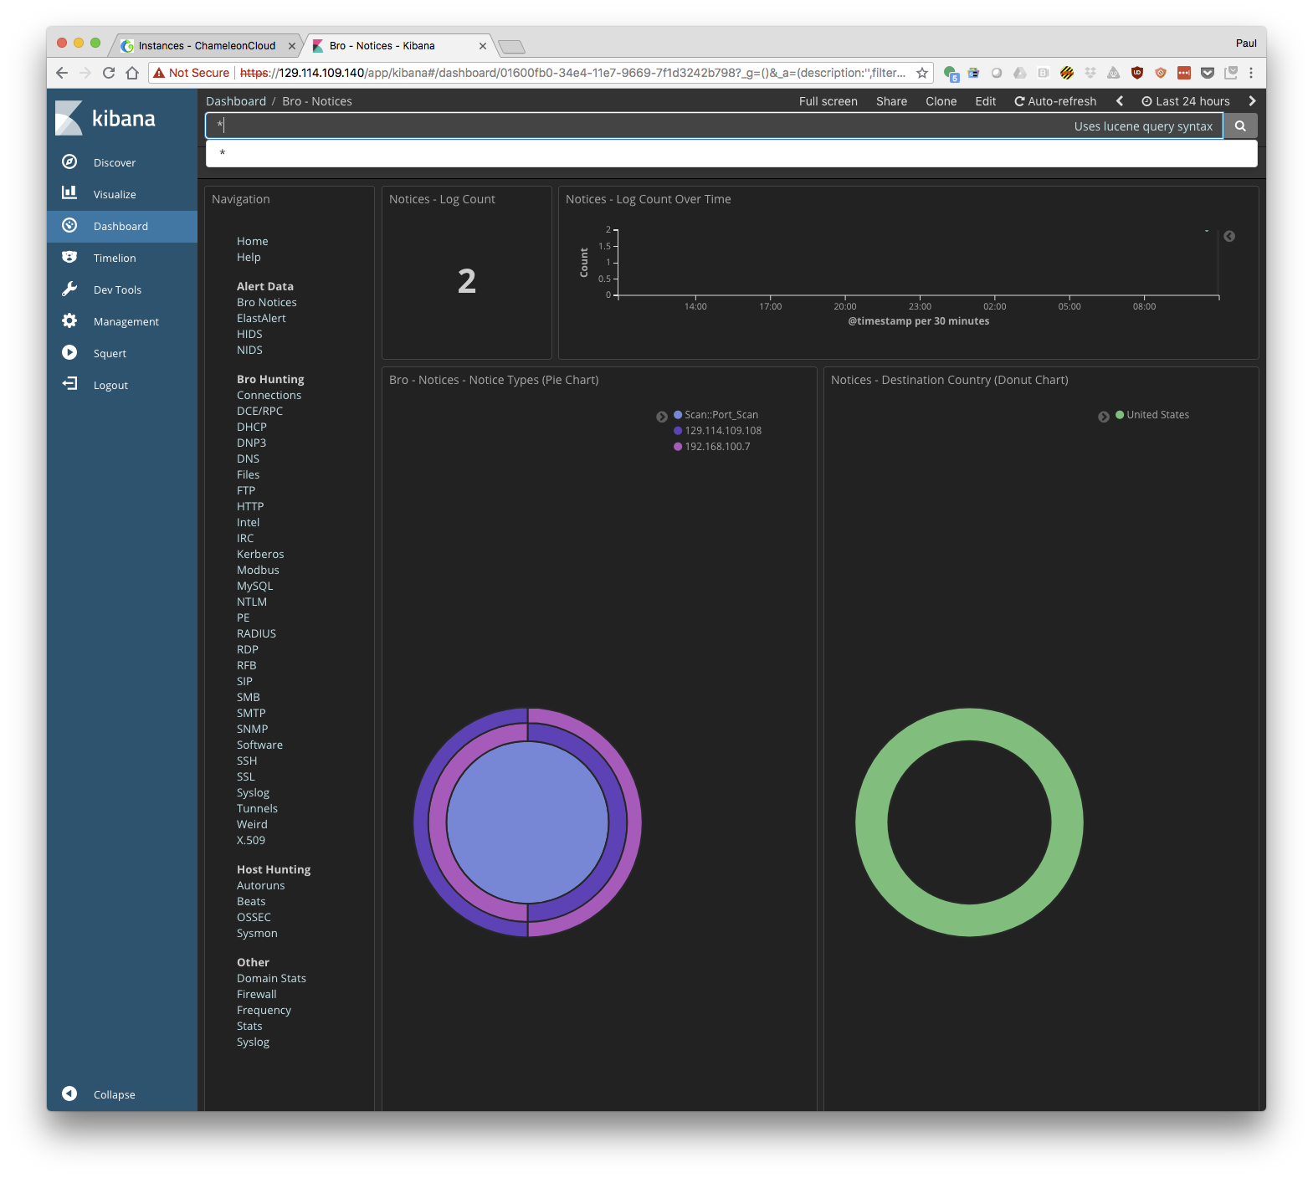Viewport: 1313px width, 1178px height.
Task: Open the browser home page button
Action: point(132,73)
